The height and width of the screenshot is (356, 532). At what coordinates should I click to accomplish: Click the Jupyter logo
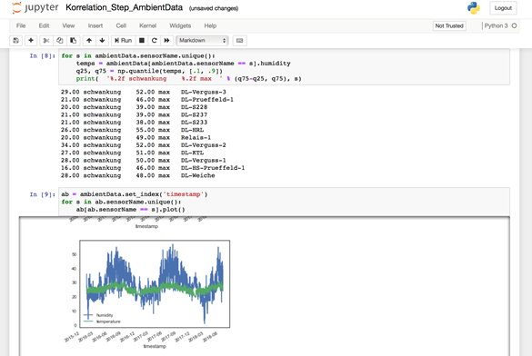click(x=35, y=8)
